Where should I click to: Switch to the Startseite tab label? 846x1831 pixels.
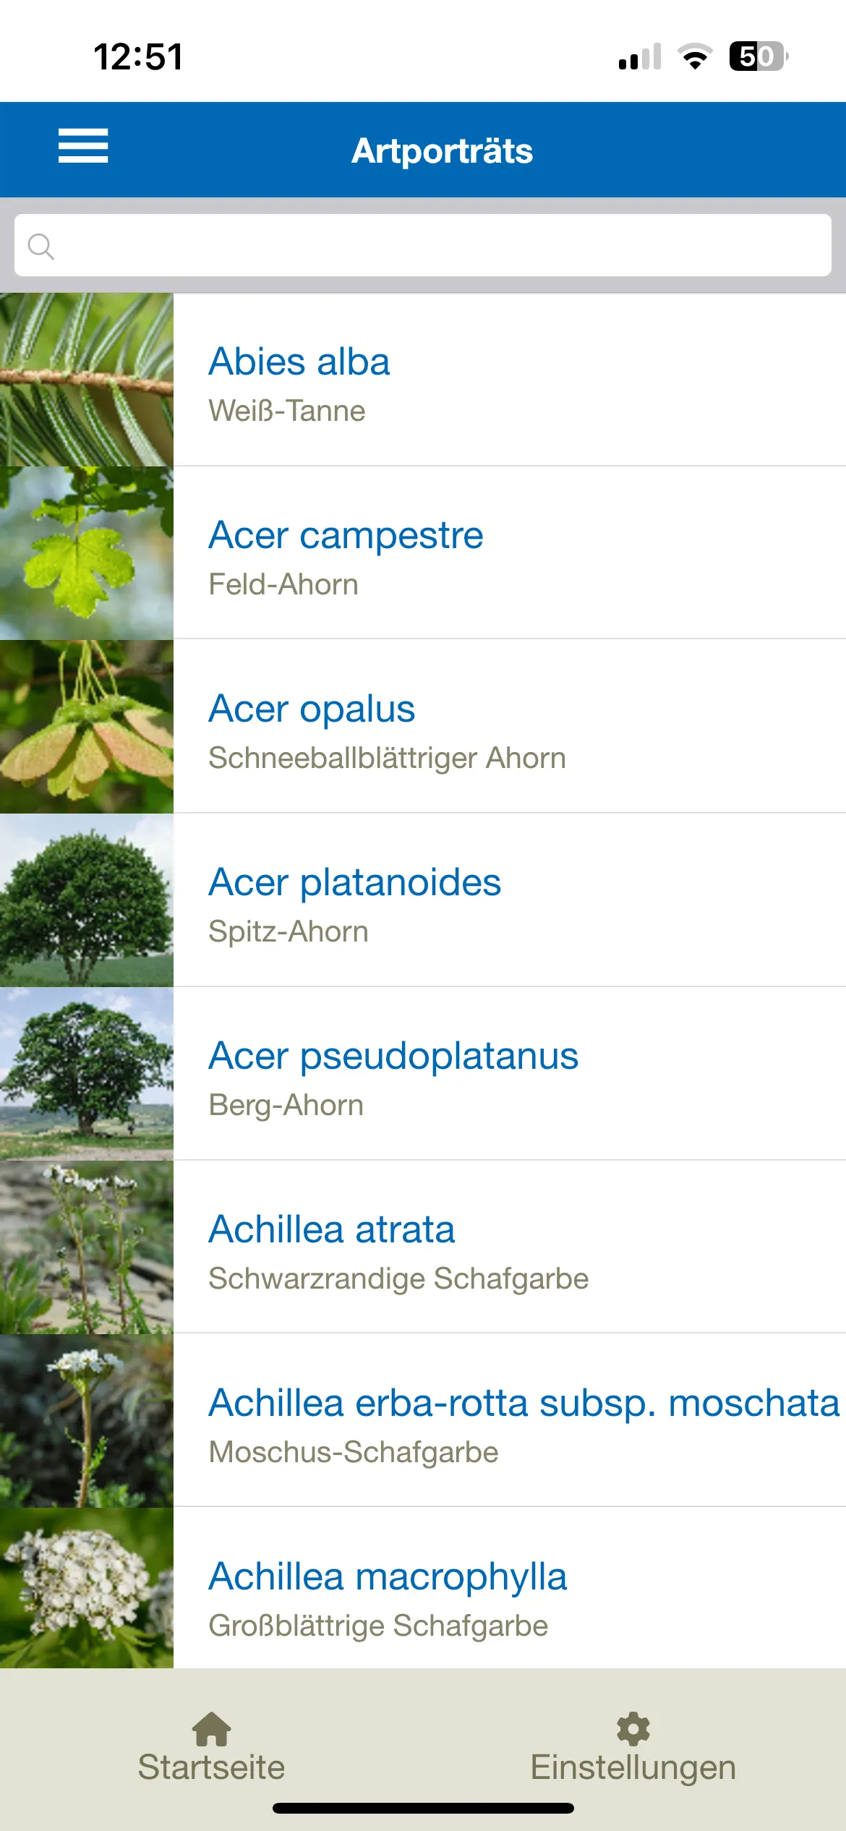(x=211, y=1767)
